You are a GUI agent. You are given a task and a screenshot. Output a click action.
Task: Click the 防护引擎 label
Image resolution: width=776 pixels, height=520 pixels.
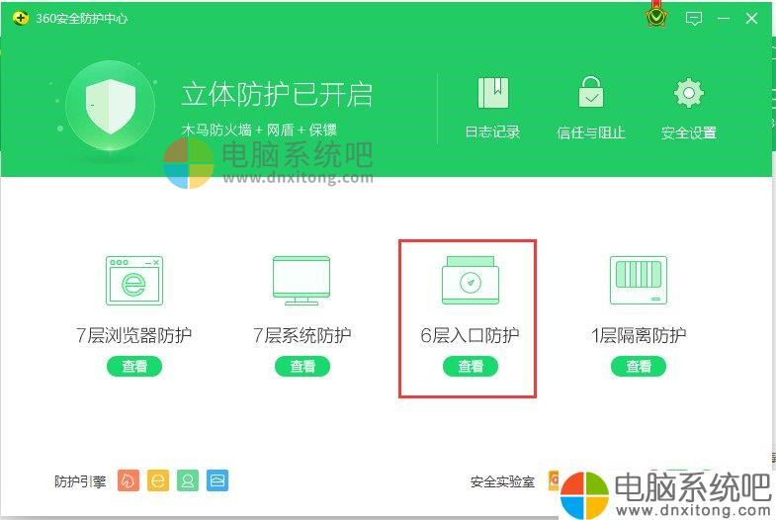click(x=80, y=481)
